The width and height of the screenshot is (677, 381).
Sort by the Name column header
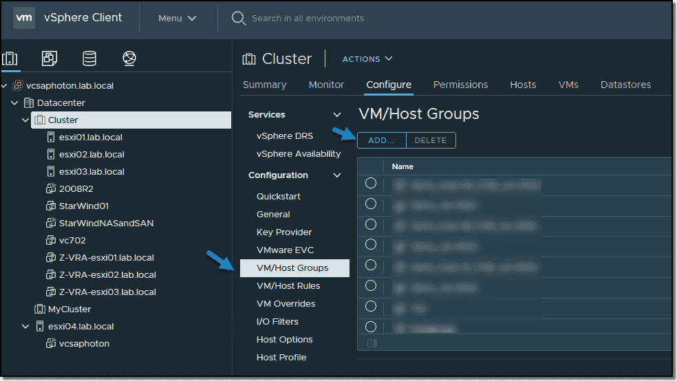pyautogui.click(x=402, y=166)
